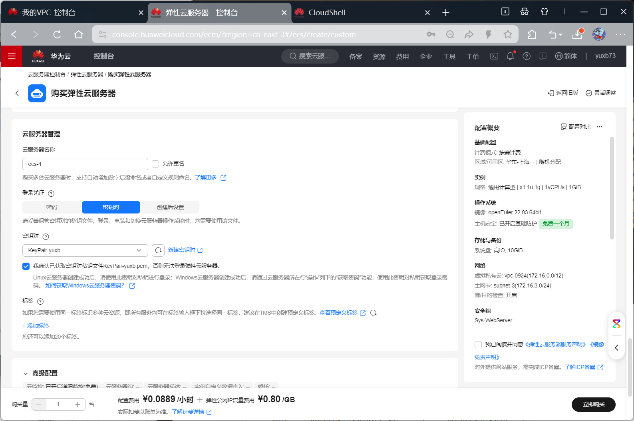Open the floating colorful assistant icon

[x=617, y=323]
